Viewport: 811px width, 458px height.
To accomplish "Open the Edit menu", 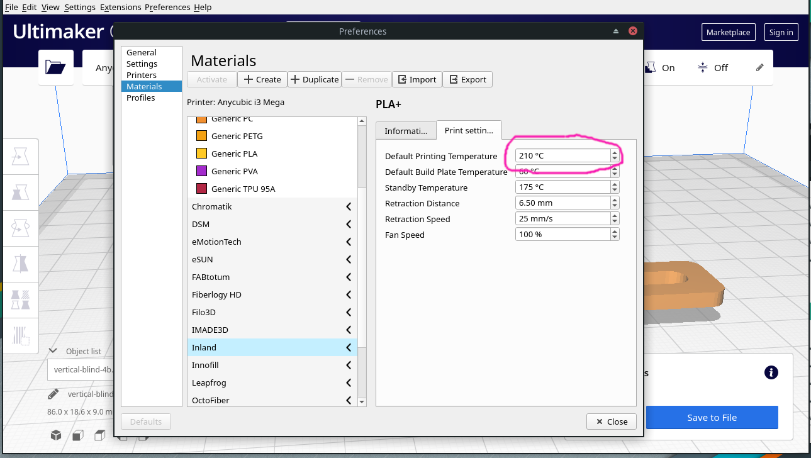I will (x=30, y=7).
